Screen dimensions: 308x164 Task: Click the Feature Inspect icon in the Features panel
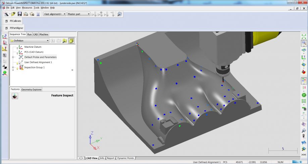15,96
